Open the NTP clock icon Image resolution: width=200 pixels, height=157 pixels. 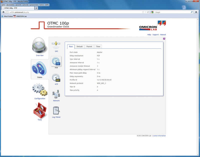[56, 78]
